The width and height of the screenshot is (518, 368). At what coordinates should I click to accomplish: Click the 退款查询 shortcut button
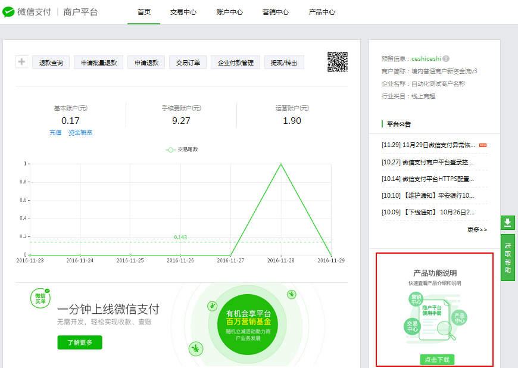(x=51, y=63)
